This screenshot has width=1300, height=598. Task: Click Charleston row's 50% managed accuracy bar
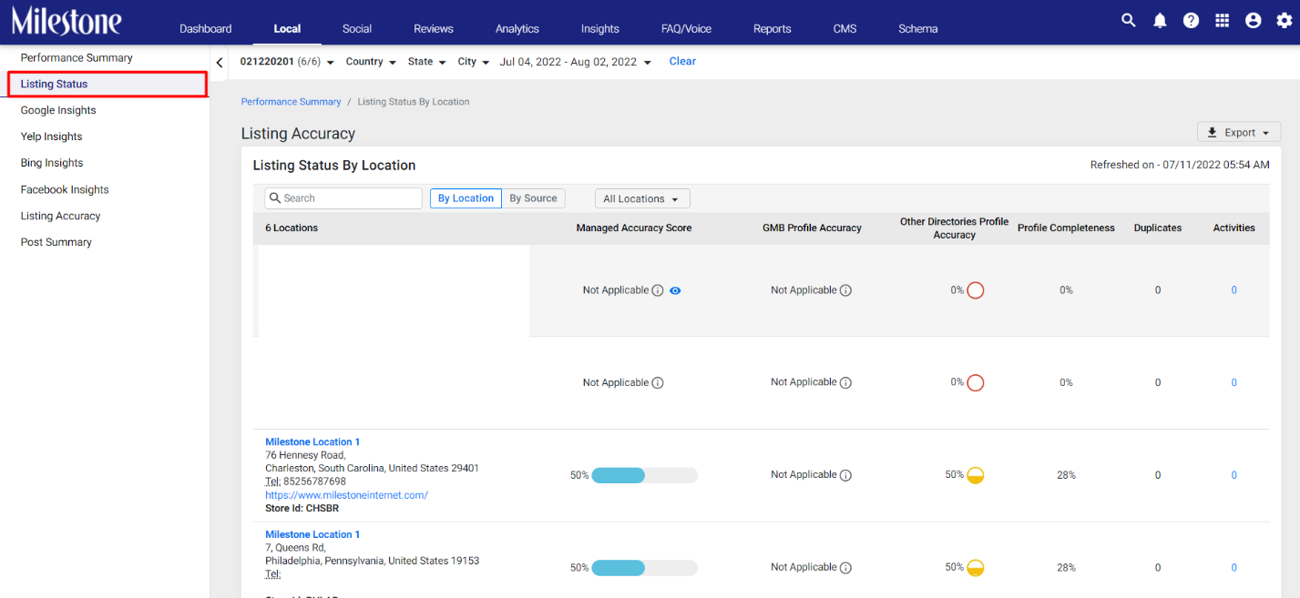[x=644, y=475]
